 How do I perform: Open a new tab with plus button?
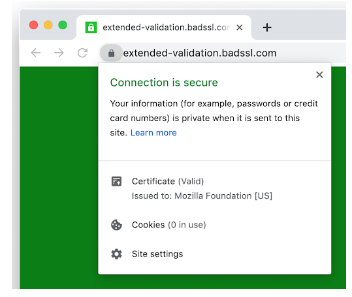[267, 27]
